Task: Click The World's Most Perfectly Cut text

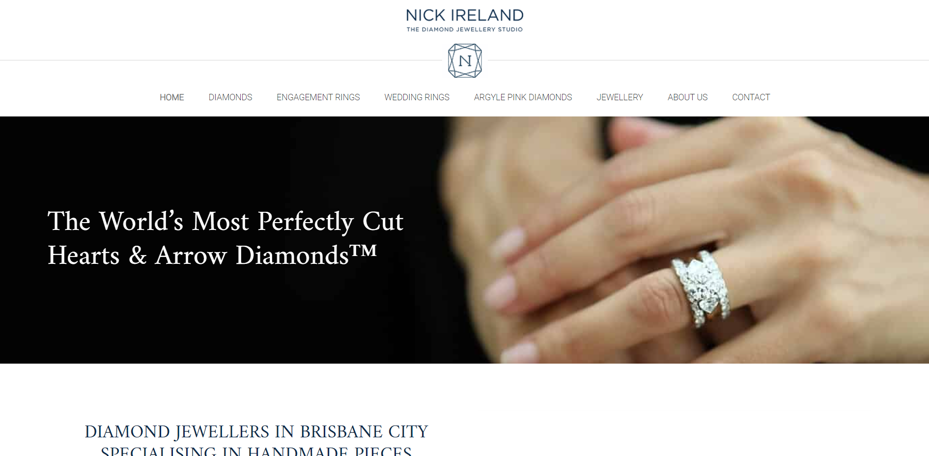Action: click(225, 222)
